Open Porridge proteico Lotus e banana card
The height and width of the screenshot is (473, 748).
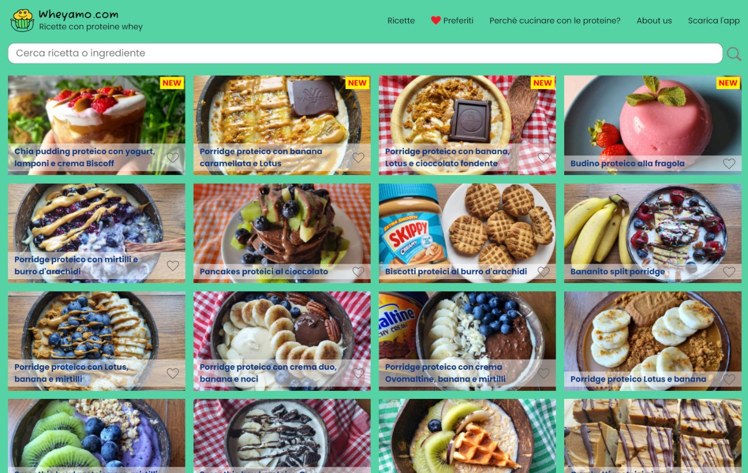652,341
